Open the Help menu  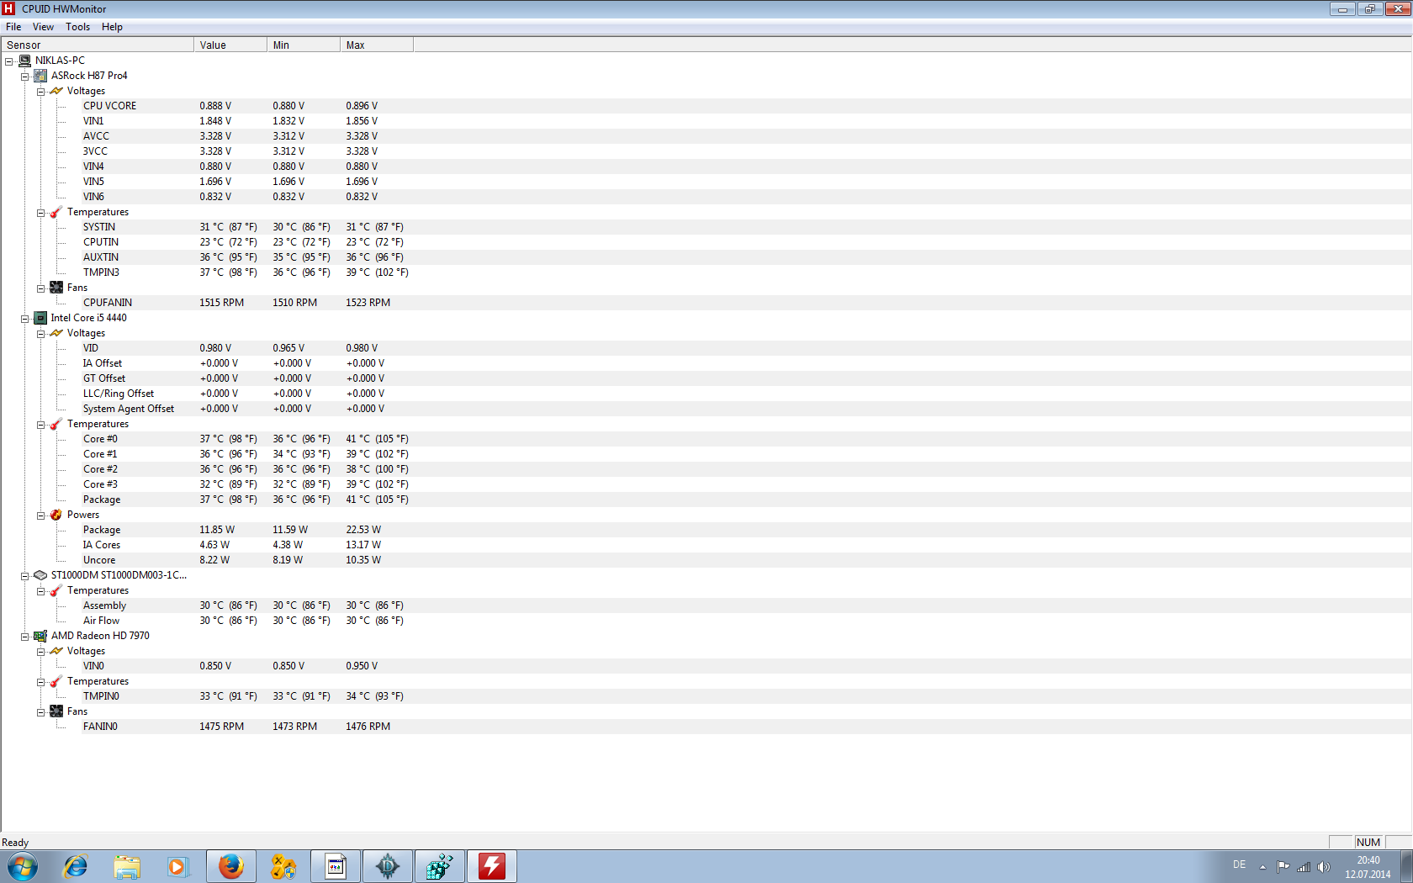point(112,27)
